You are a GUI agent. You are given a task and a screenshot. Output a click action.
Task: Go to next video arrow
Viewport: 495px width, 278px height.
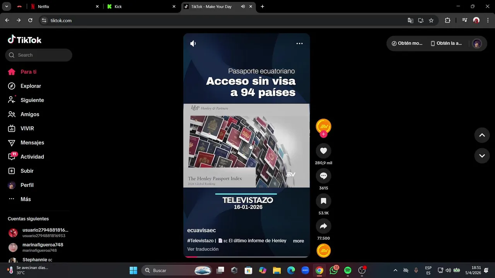482,156
